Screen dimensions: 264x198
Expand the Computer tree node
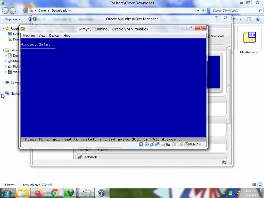(x=3, y=83)
